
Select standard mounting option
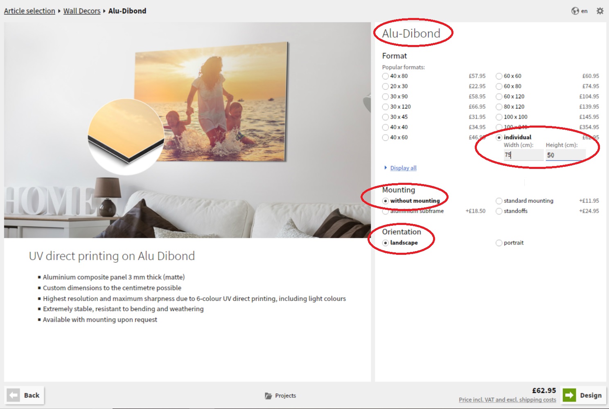[x=499, y=201]
